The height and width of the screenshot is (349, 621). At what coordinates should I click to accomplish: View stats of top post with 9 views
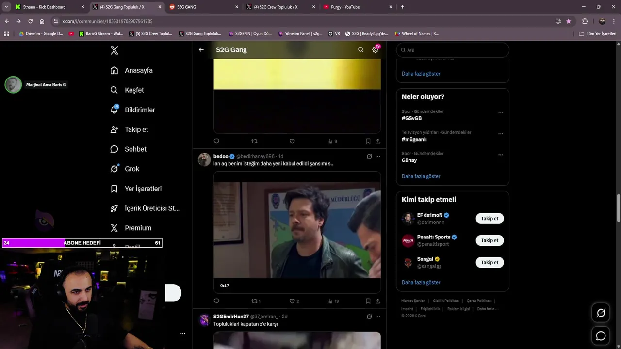coord(332,141)
